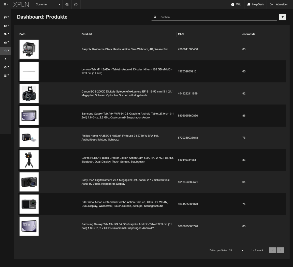Click EAN 5013493389571
This screenshot has height=267, width=293.
(188, 182)
